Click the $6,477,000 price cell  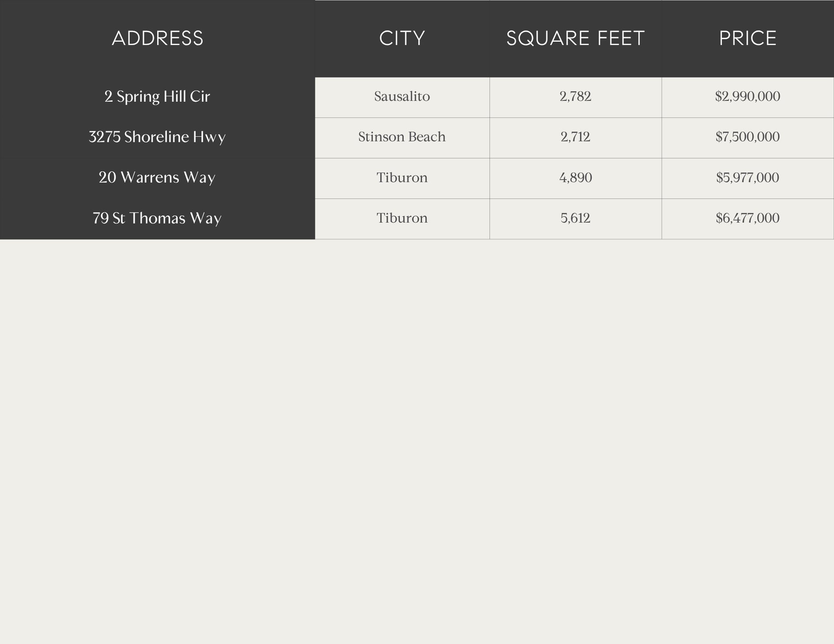(748, 219)
